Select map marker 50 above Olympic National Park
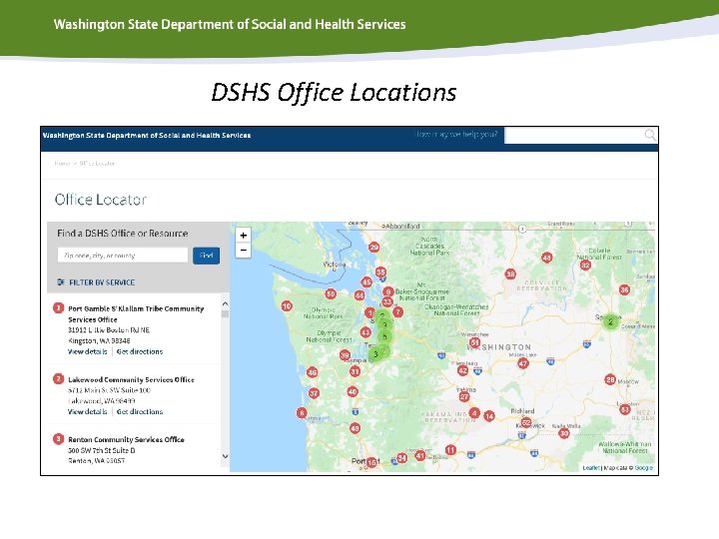Screen dimensions: 719x539 (x=331, y=293)
